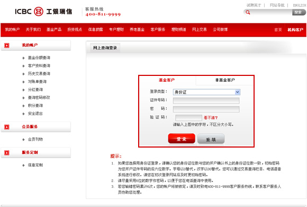This screenshot has height=207, width=307.
Task: Click the 看不清? captcha refresh link
Action: click(211, 118)
